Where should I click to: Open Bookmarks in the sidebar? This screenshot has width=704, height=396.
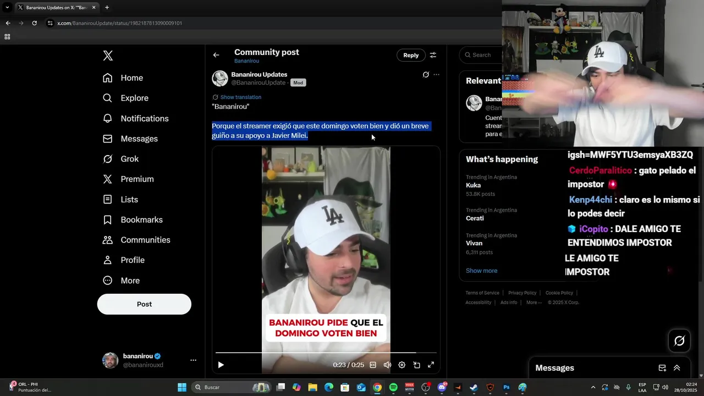pos(133,219)
